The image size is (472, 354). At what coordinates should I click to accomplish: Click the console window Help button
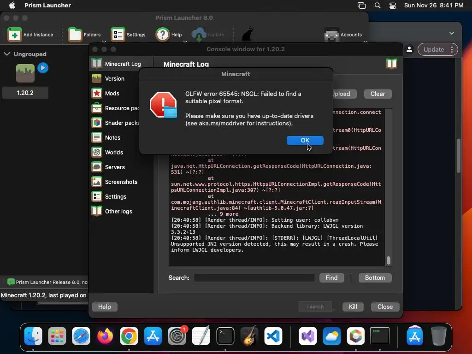[105, 307]
